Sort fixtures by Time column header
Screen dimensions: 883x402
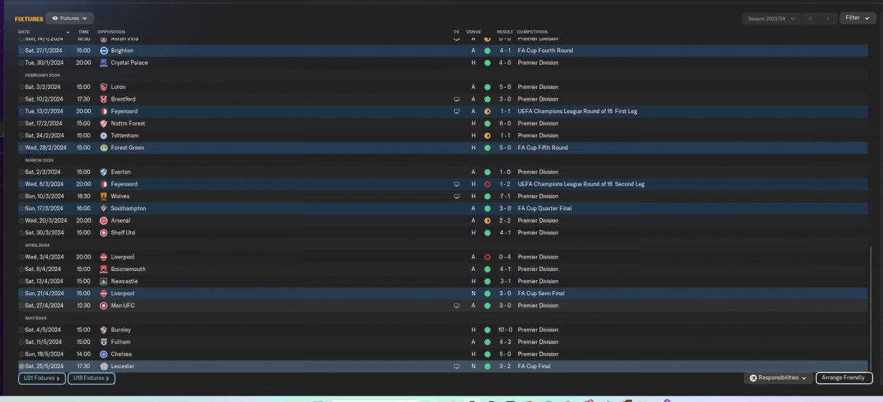[x=83, y=32]
